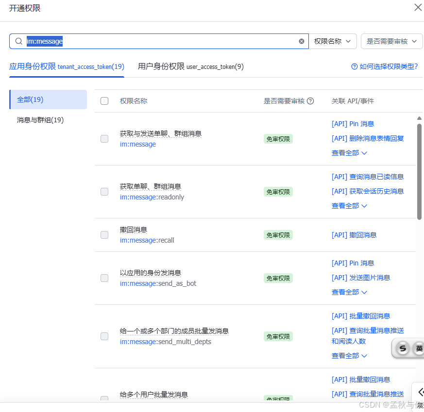Click the help icon beside 是否需要审核 column header
Viewport: 424px width, 412px height.
(311, 100)
